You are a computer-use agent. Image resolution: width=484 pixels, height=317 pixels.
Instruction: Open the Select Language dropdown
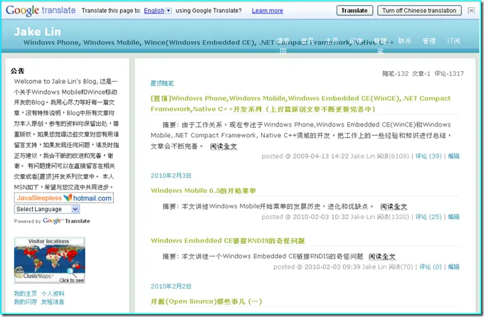47,209
